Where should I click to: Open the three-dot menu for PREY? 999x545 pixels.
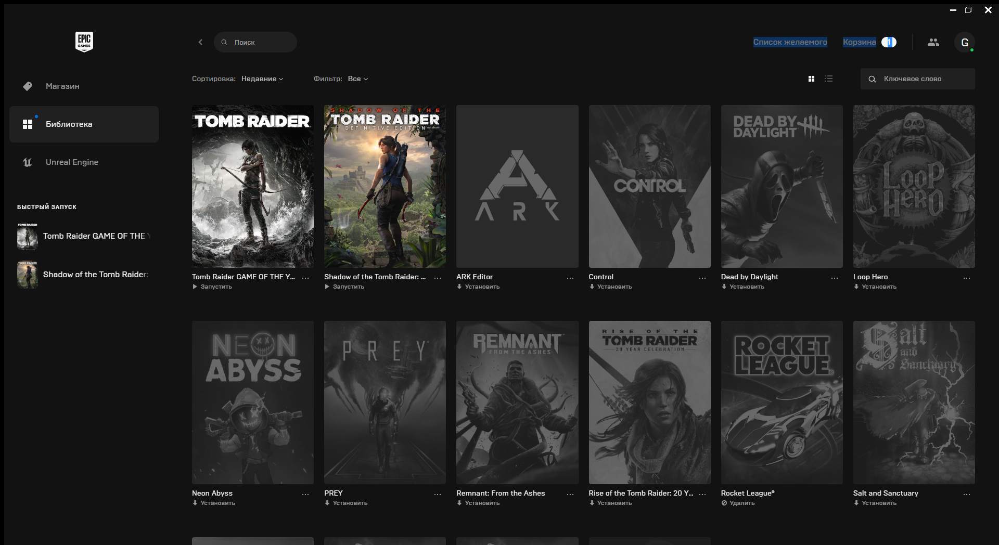click(438, 494)
